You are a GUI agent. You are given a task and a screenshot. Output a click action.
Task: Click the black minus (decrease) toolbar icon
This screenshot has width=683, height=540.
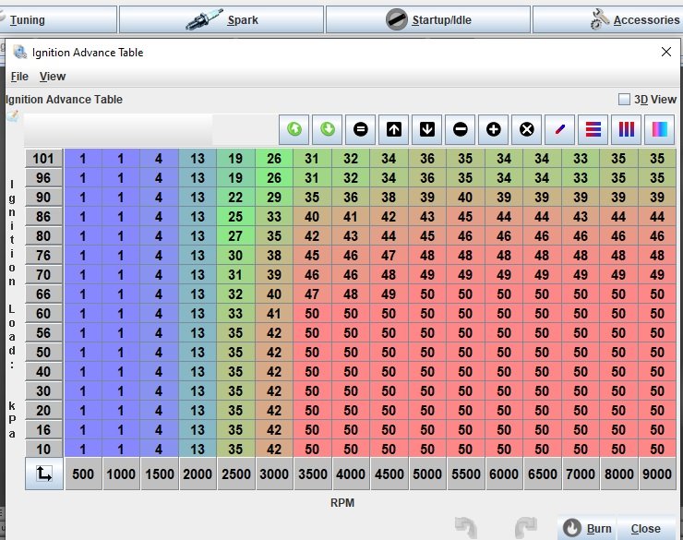click(x=461, y=129)
